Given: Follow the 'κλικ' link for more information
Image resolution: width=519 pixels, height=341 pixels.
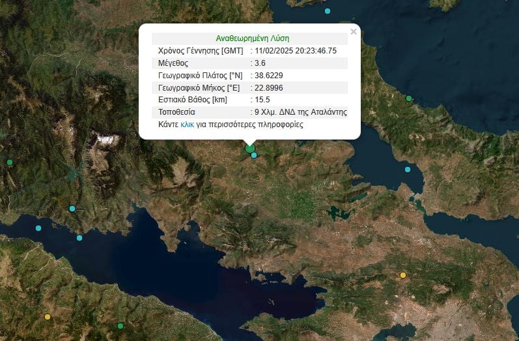Looking at the screenshot, I should 188,125.
